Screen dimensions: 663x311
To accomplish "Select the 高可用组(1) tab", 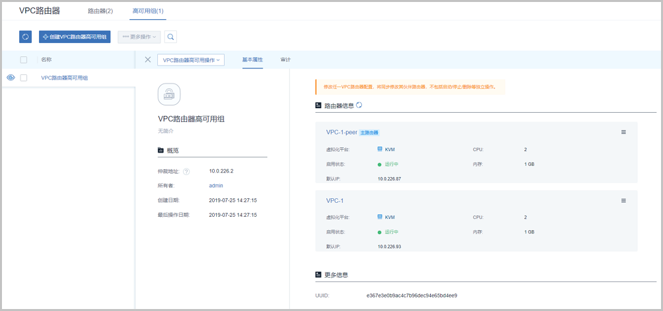I will click(148, 11).
